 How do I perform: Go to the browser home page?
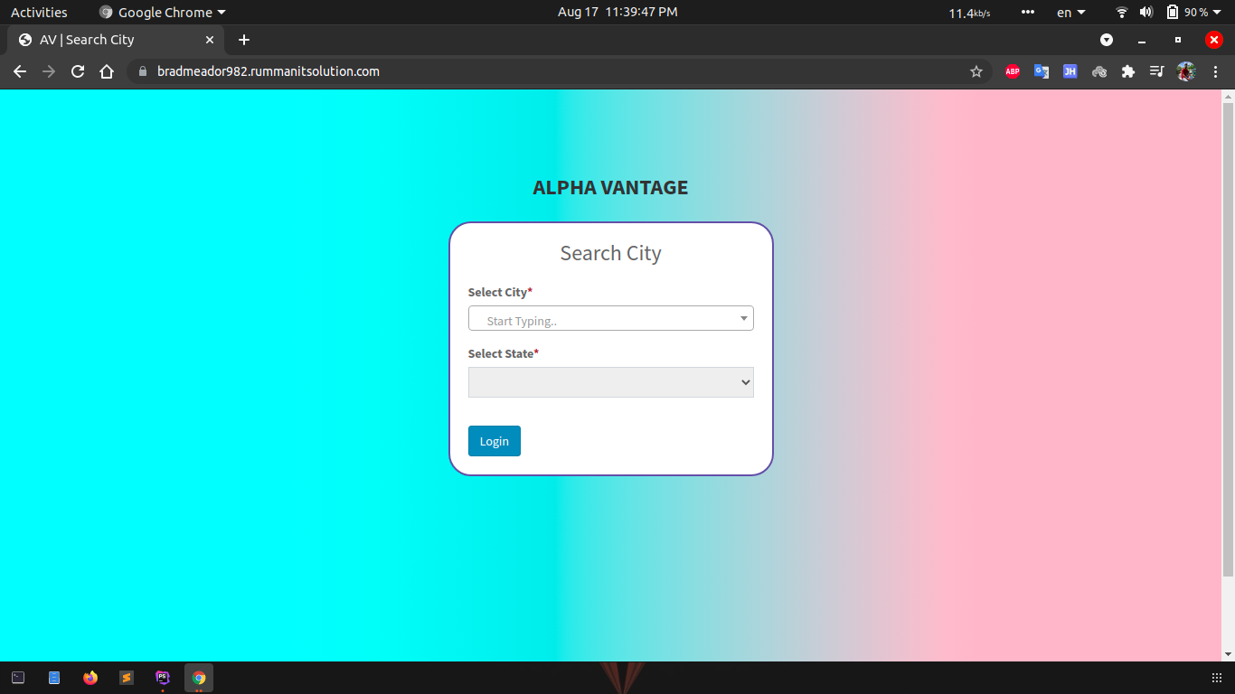point(107,71)
